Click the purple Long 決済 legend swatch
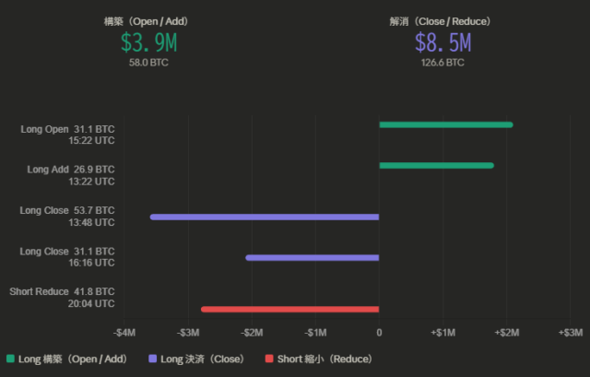The image size is (590, 377). point(152,359)
